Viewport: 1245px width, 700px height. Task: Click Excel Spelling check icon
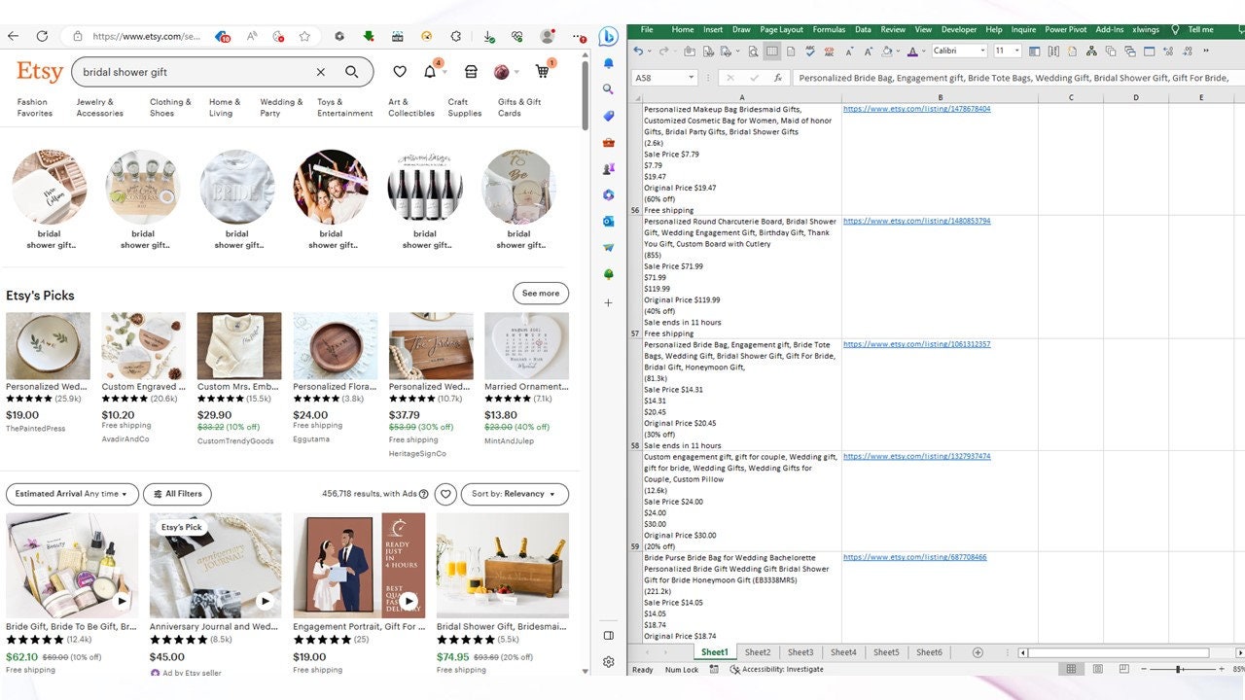(811, 52)
